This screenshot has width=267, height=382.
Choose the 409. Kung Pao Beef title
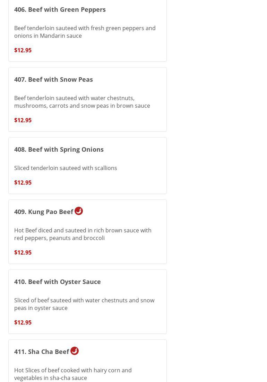44,212
